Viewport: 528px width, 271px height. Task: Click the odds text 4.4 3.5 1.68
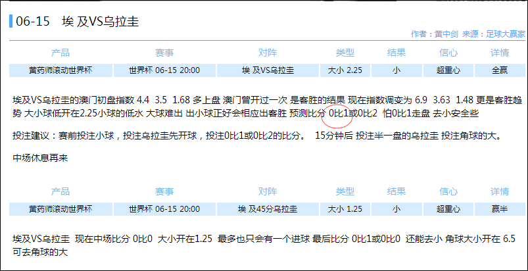(x=164, y=101)
